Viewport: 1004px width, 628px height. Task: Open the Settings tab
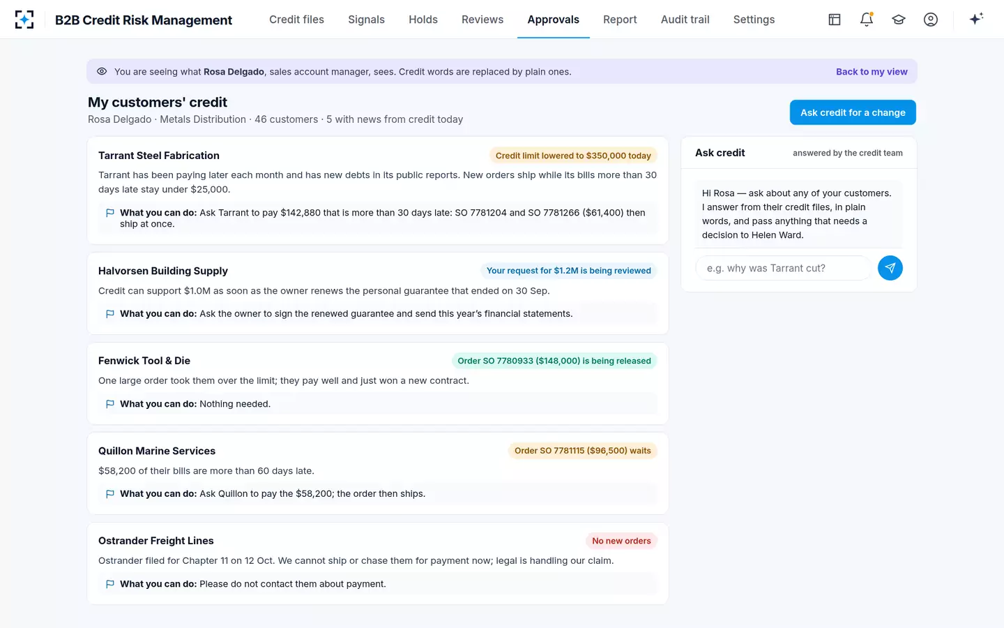(x=754, y=20)
